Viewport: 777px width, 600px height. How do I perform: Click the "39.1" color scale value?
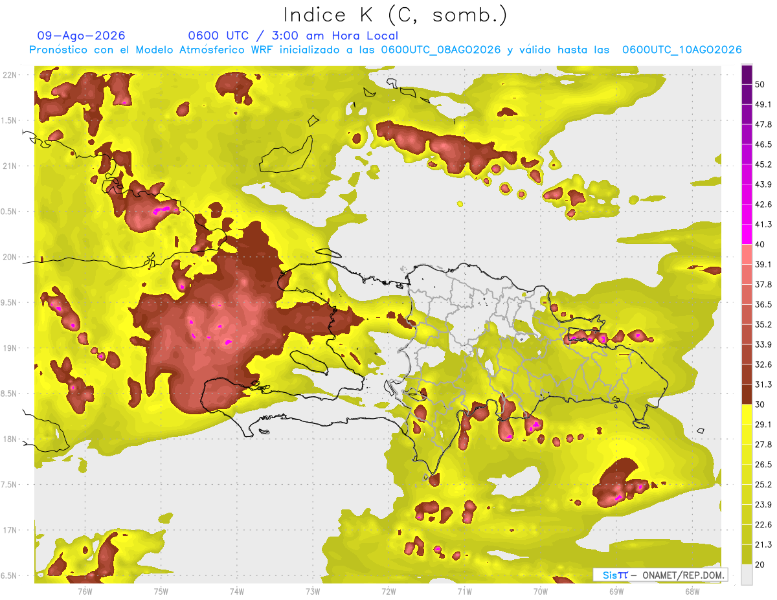point(763,264)
